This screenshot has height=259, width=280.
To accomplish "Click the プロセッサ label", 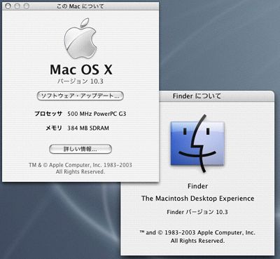I will (48, 114).
